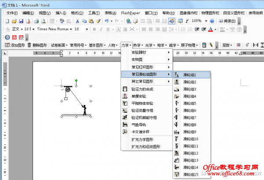This screenshot has height=180, width=264.
Task: Open the 编辑(E) menu
Action: pyautogui.click(x=28, y=13)
